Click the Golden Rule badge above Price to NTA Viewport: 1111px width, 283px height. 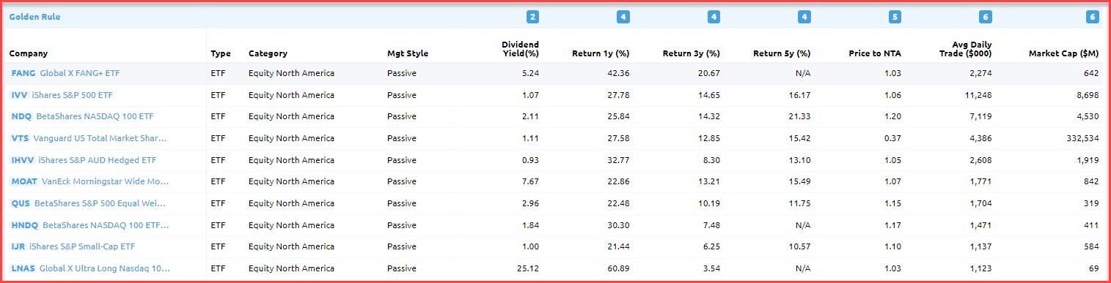(x=894, y=17)
